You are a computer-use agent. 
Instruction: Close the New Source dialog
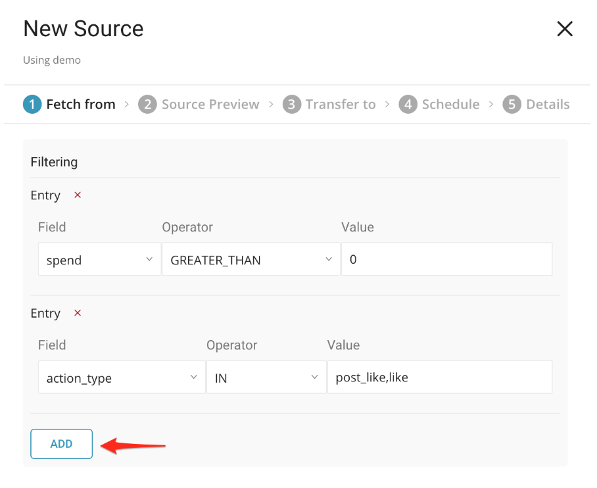coord(565,29)
